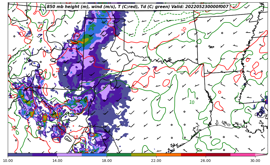Viewport: 270px width, 165px height.
Task: Click the 22.00 colorbar tick label
Action: click(x=156, y=161)
